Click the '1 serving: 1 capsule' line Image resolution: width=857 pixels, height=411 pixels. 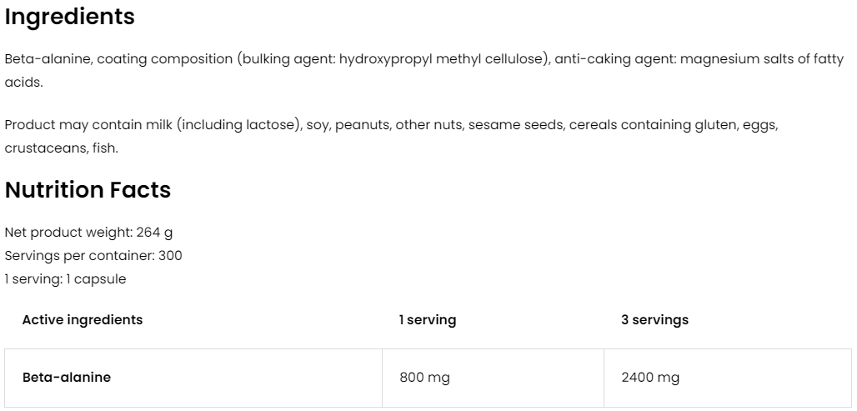[65, 279]
